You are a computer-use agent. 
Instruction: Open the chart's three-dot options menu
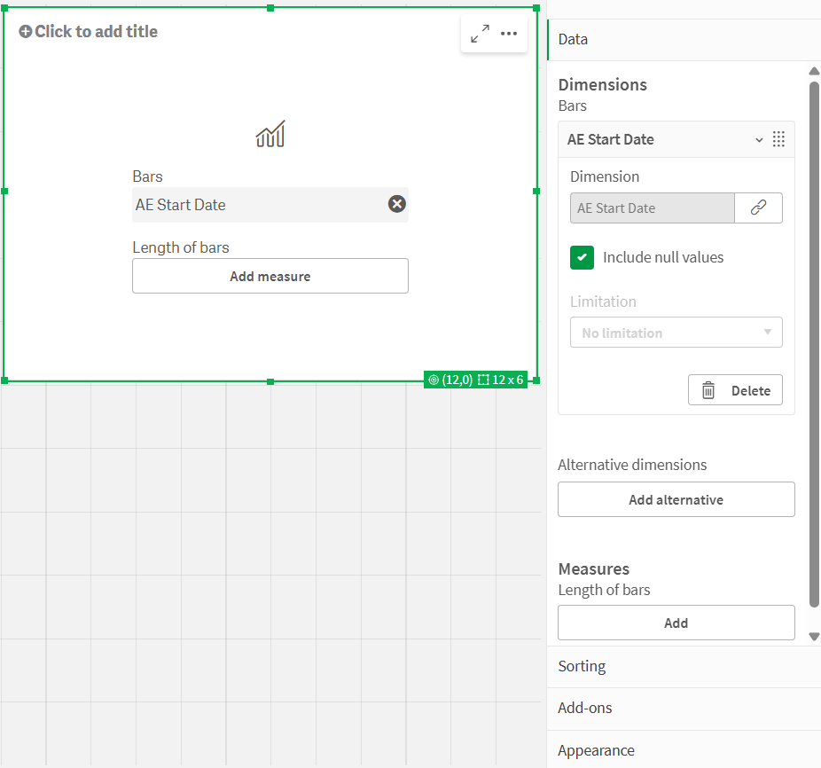tap(508, 34)
